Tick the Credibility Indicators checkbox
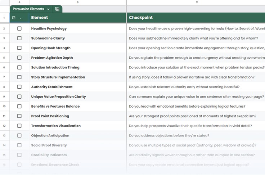 point(19,155)
